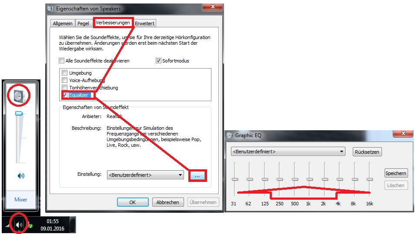This screenshot has width=415, height=234.
Task: Switch to the Erweitert tab
Action: tap(144, 23)
